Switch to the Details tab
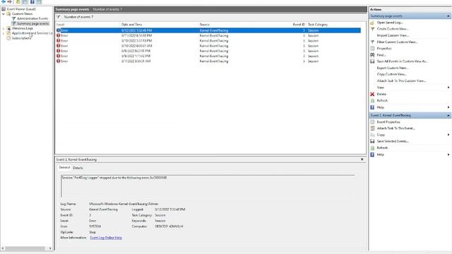This screenshot has width=452, height=254. coord(78,168)
